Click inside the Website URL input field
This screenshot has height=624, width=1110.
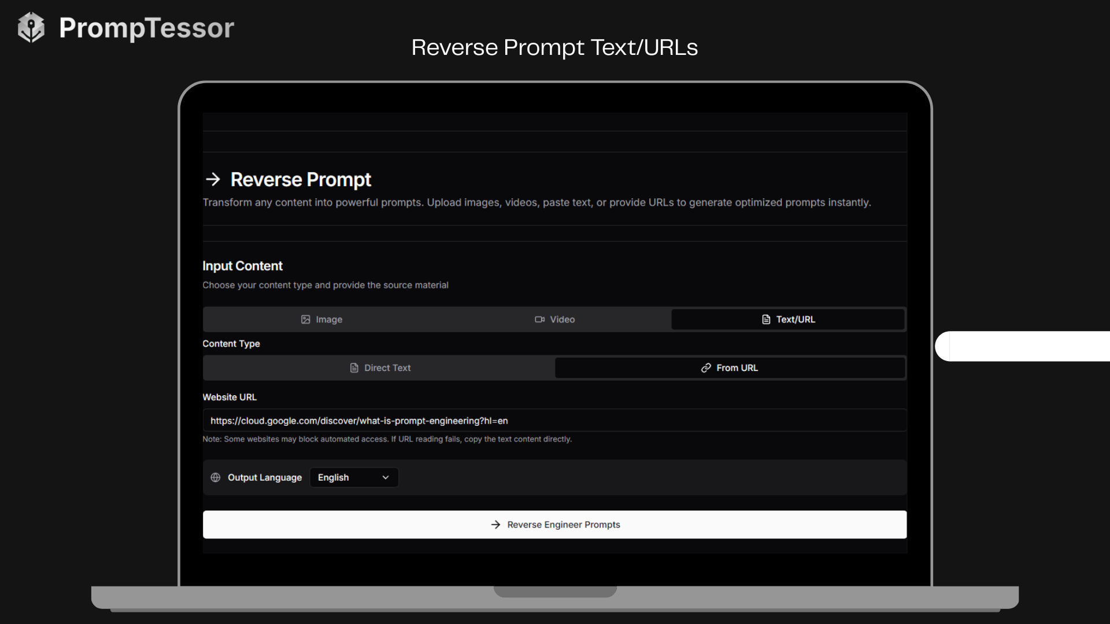tap(554, 420)
